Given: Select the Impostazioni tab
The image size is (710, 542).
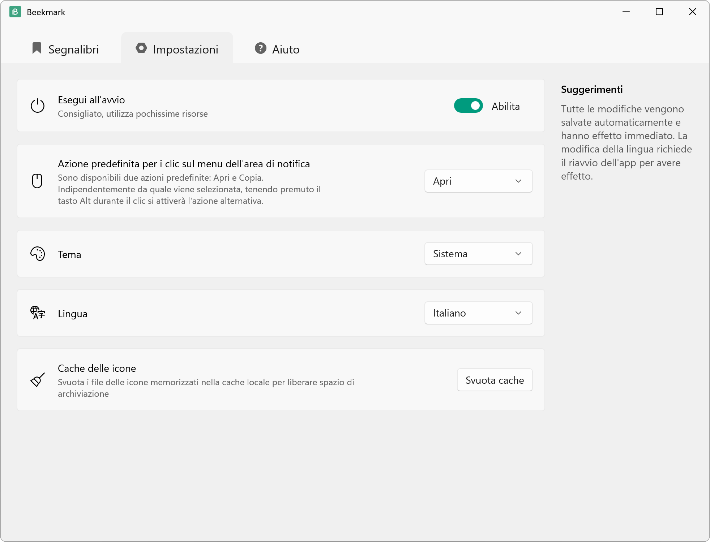Looking at the screenshot, I should (x=177, y=48).
